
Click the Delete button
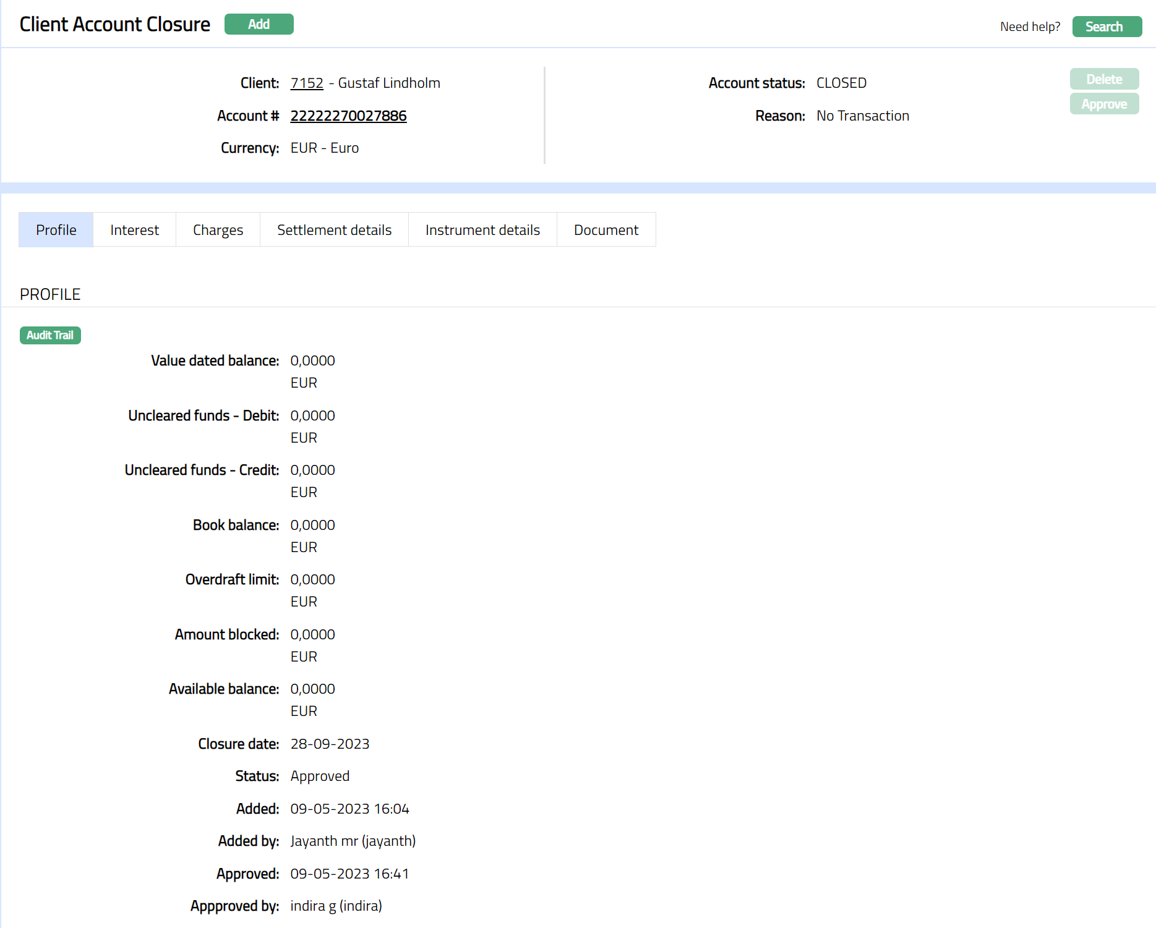1104,79
